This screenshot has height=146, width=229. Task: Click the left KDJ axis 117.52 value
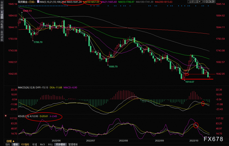(13, 118)
